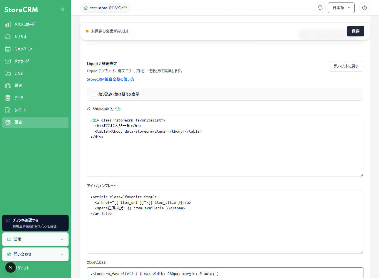Open the 日本語 language dropdown

click(x=341, y=8)
